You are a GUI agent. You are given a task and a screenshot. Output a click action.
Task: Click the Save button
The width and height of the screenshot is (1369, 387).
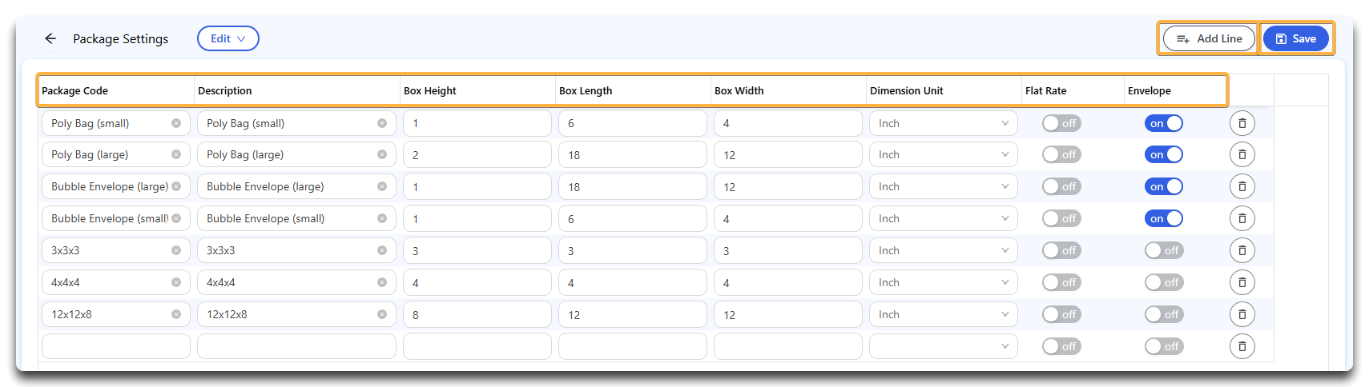click(x=1296, y=38)
